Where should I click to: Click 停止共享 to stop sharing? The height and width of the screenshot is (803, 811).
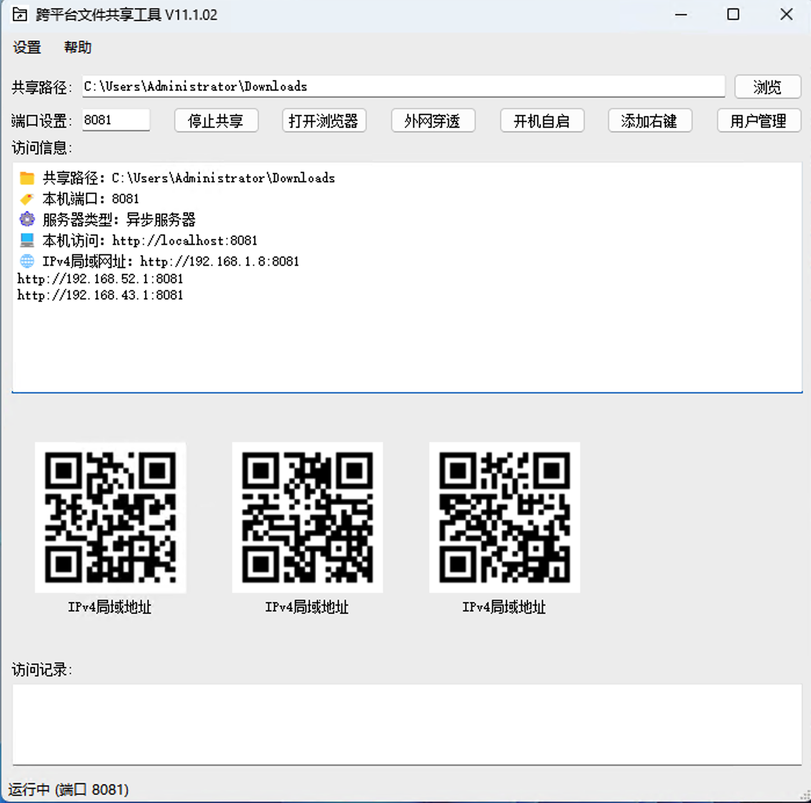click(x=216, y=121)
